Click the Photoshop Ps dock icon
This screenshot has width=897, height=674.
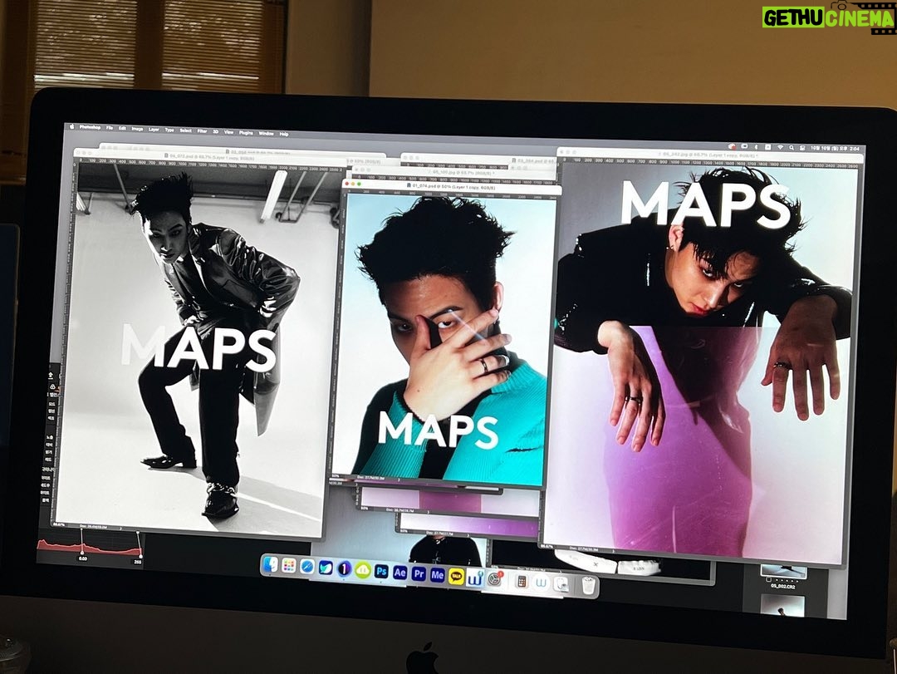(381, 571)
